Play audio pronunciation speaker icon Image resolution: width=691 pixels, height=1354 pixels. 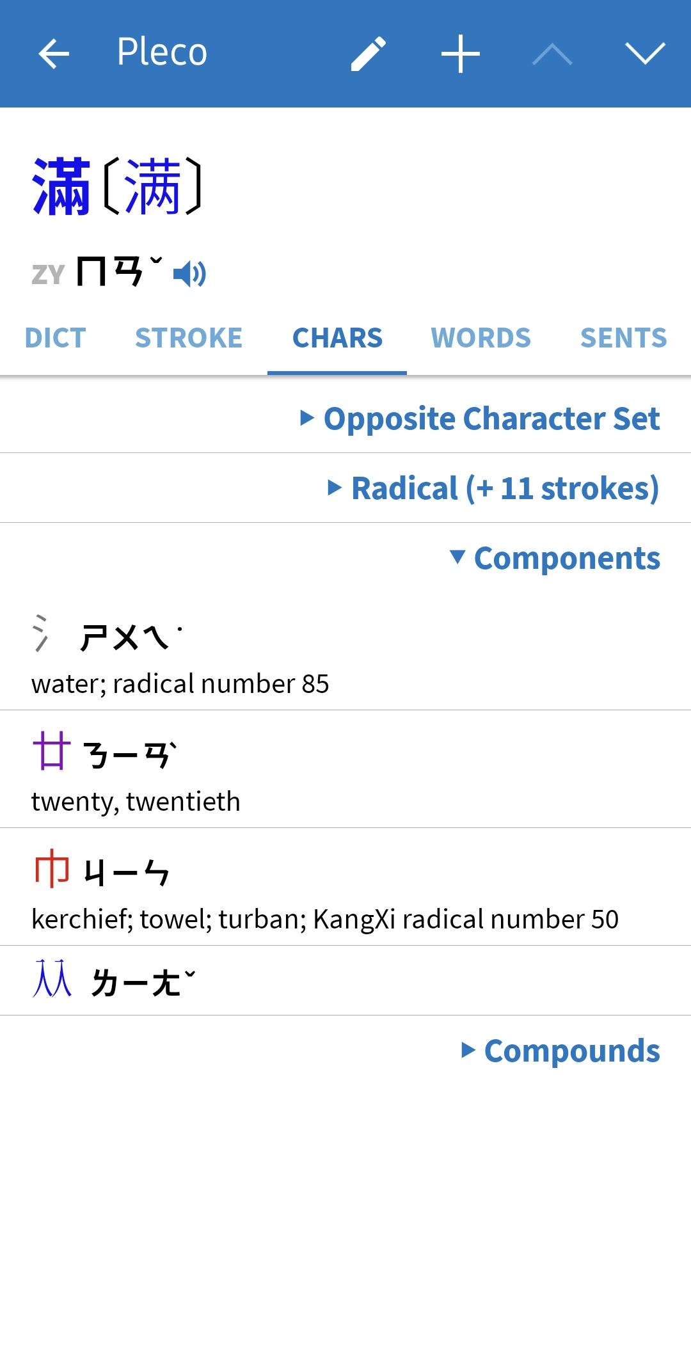pyautogui.click(x=190, y=274)
